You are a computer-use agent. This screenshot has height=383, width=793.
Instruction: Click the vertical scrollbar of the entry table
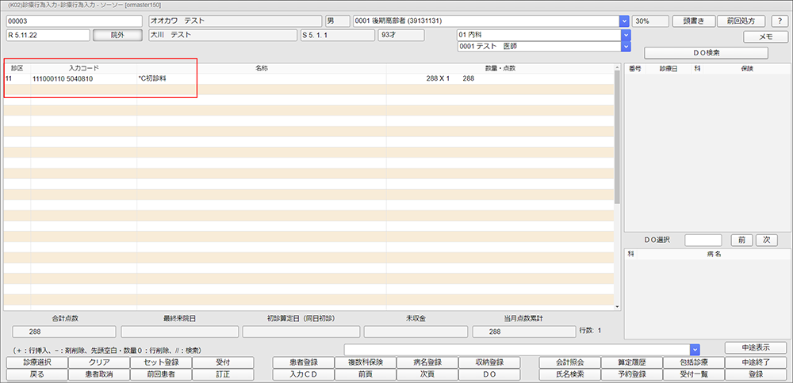click(x=617, y=142)
